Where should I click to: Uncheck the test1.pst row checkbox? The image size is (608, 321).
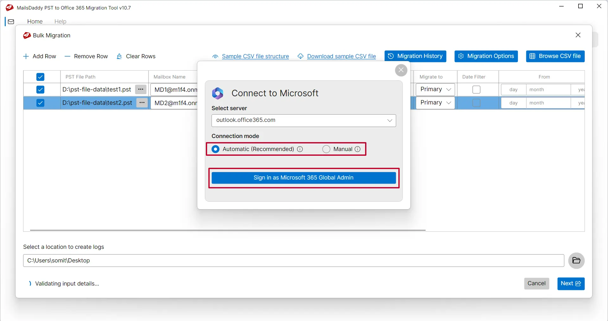point(40,90)
